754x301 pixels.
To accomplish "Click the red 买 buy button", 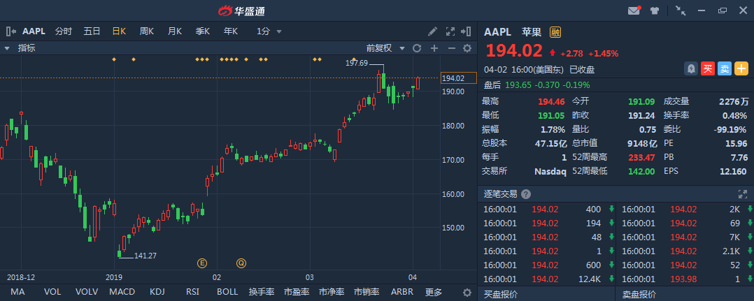I will (x=707, y=68).
